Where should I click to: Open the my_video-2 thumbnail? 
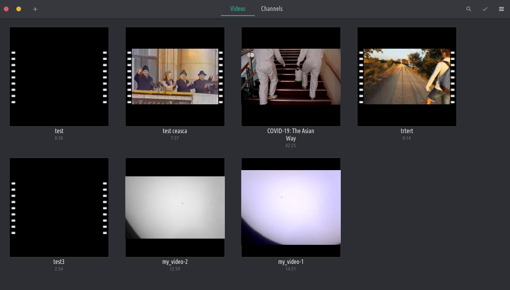click(x=175, y=207)
